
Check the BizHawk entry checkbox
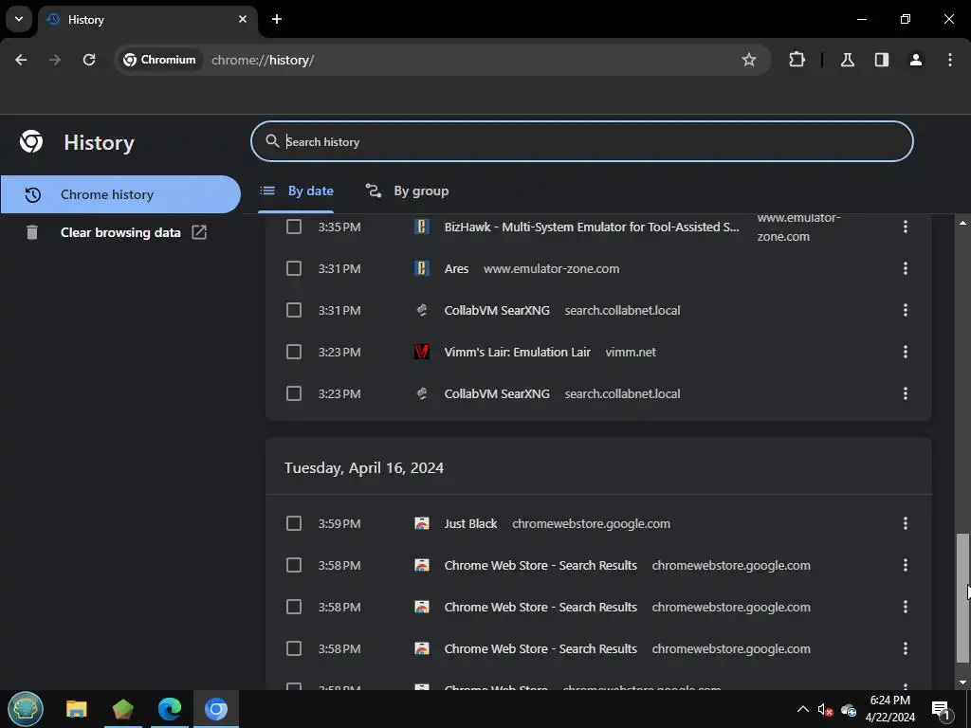pyautogui.click(x=294, y=227)
